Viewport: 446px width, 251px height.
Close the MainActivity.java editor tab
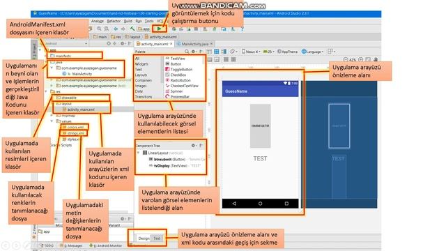point(211,44)
